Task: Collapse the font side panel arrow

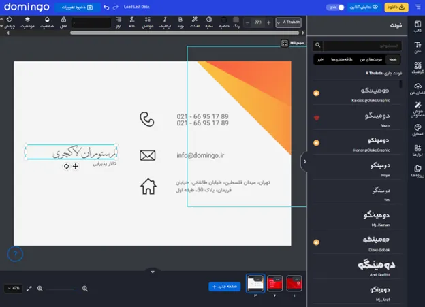Action: (x=304, y=161)
